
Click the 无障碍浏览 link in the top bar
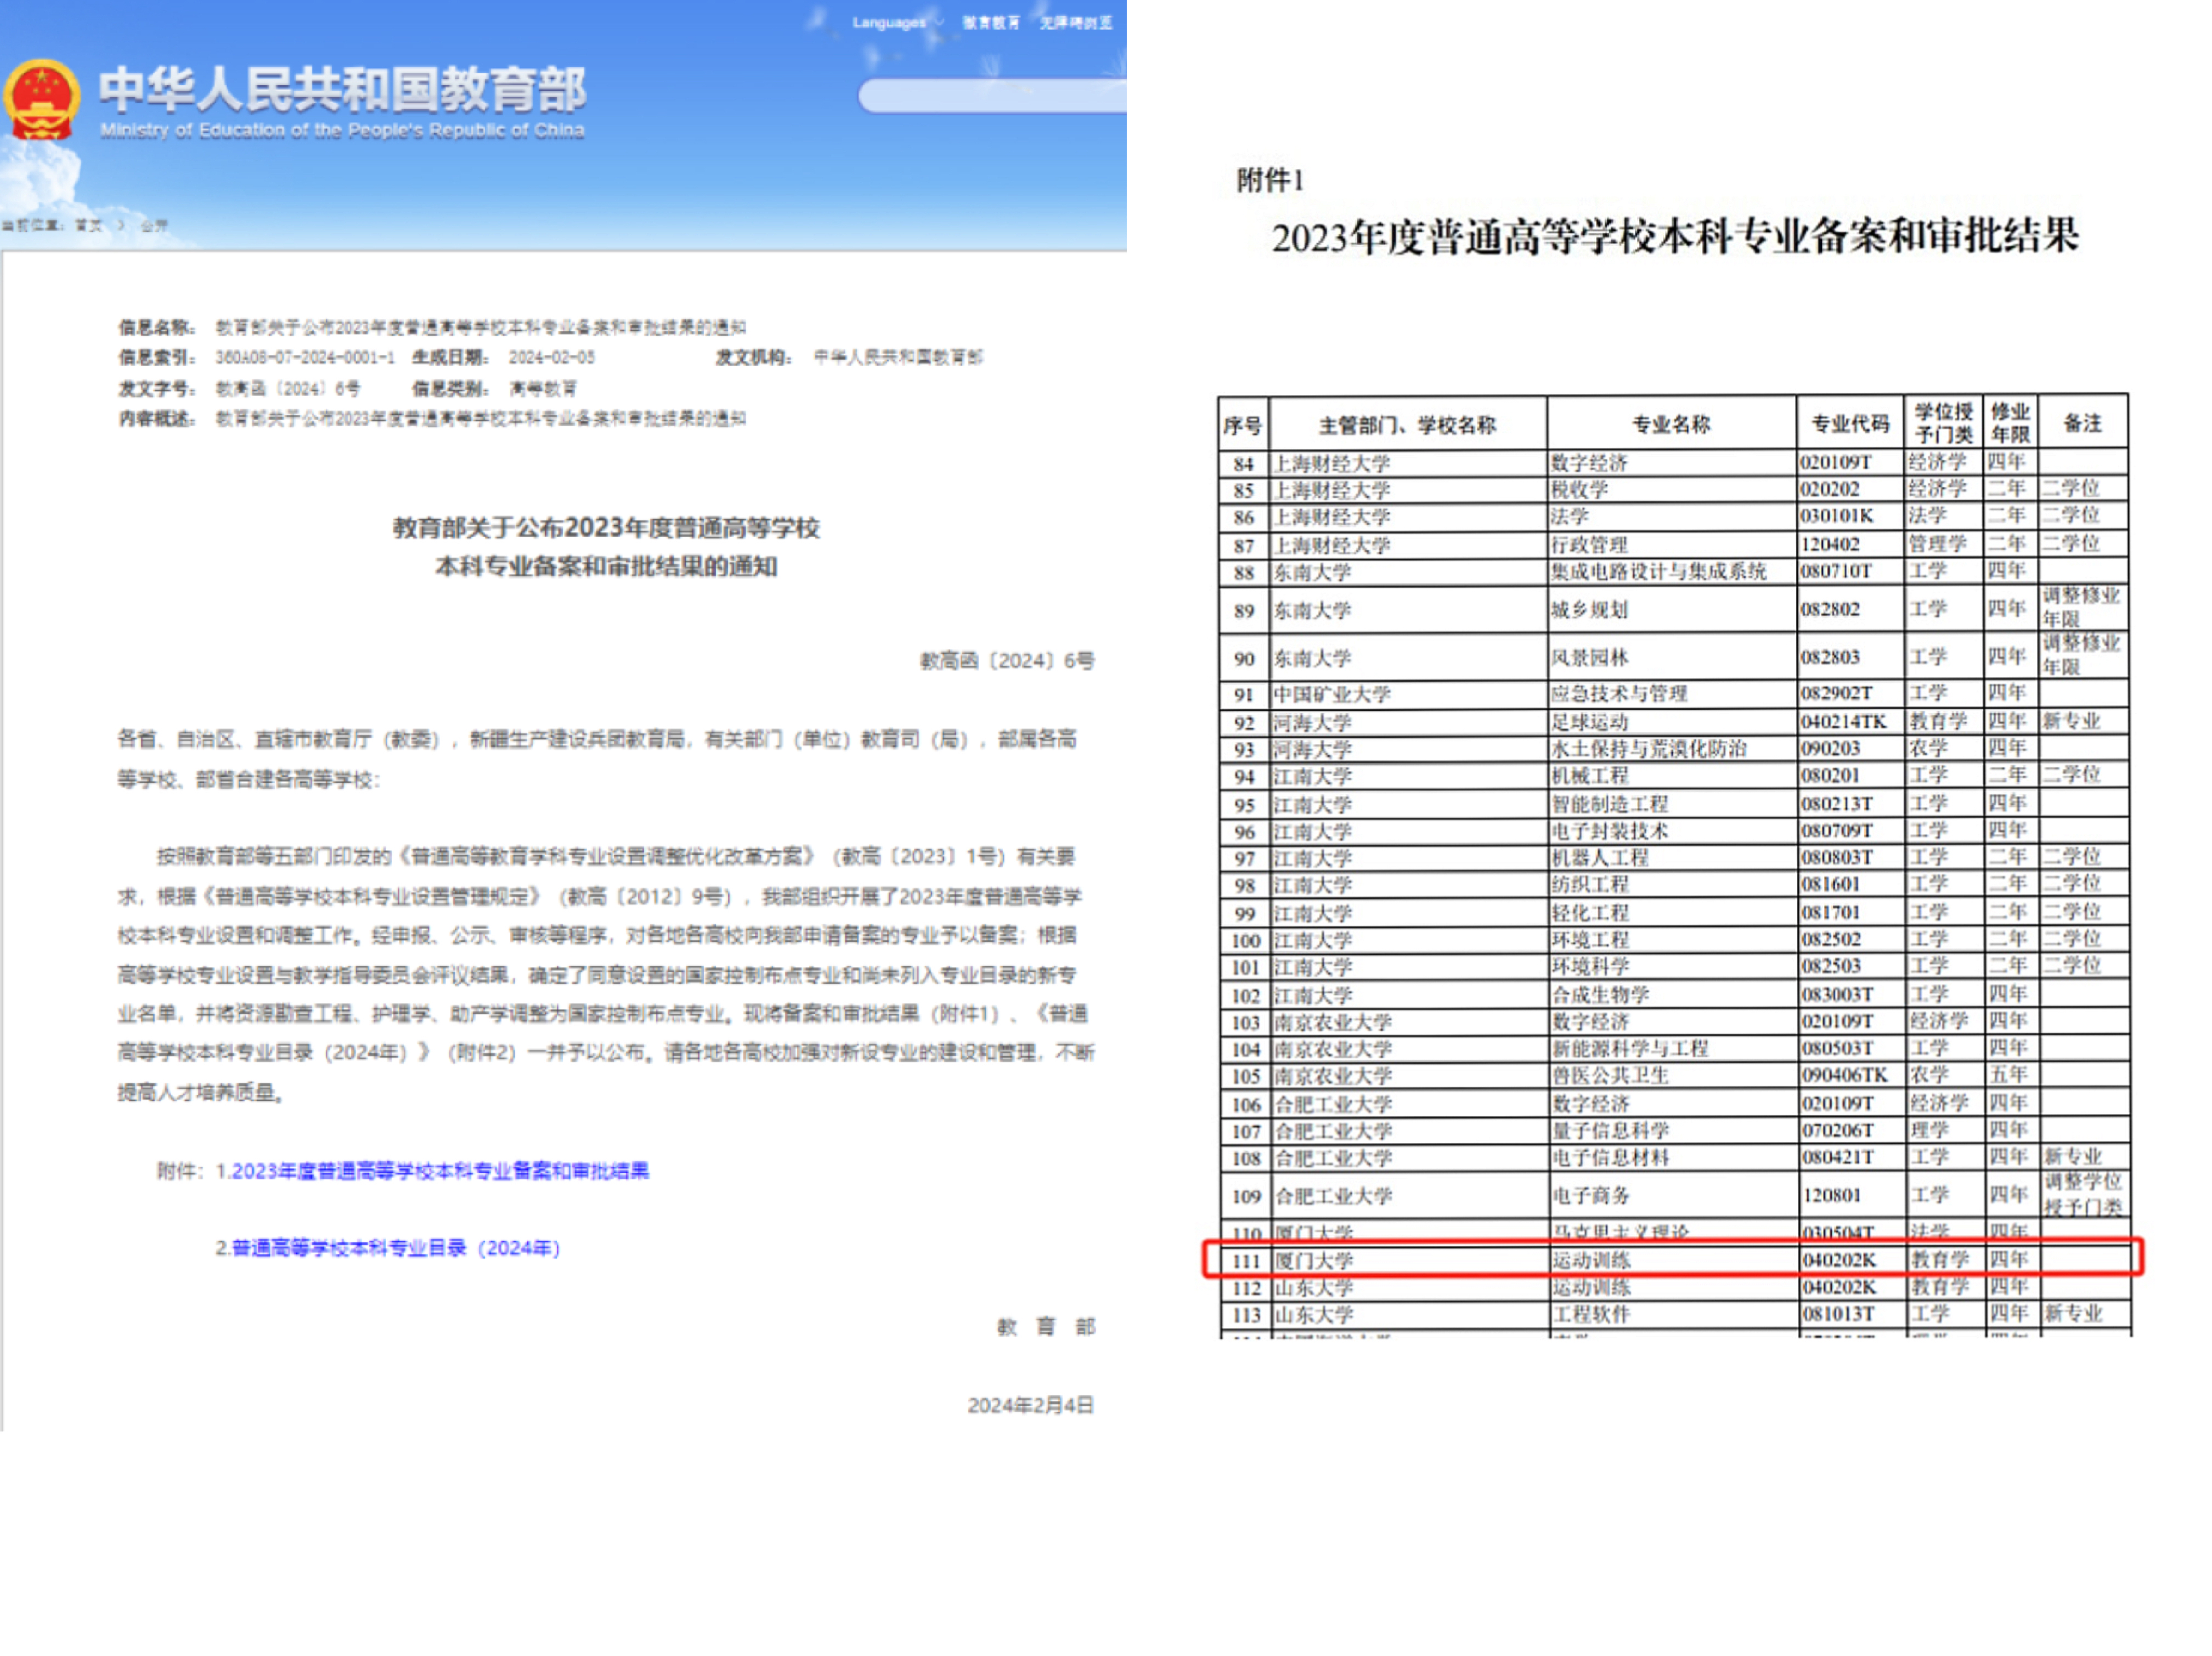[x=1075, y=22]
